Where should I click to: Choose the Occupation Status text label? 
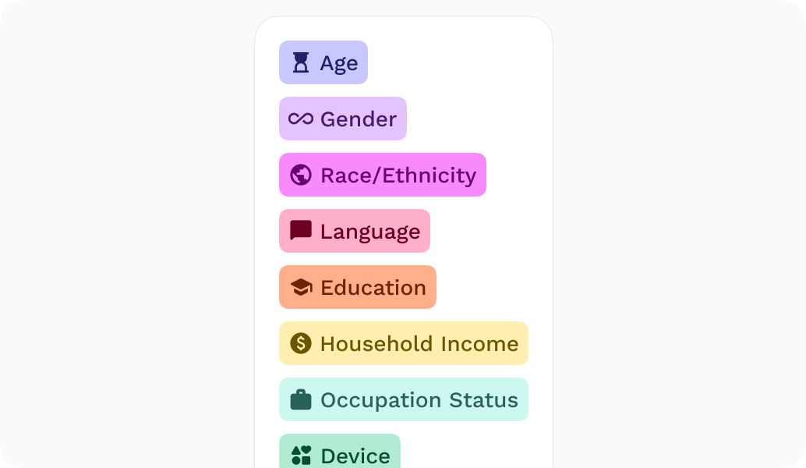[419, 400]
